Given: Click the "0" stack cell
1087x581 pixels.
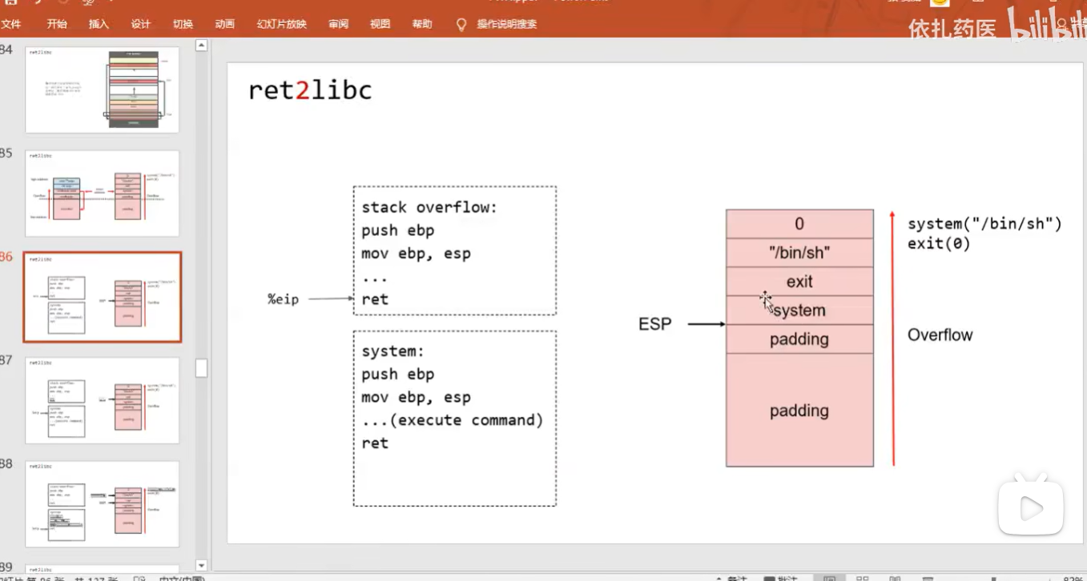Looking at the screenshot, I should [x=799, y=224].
